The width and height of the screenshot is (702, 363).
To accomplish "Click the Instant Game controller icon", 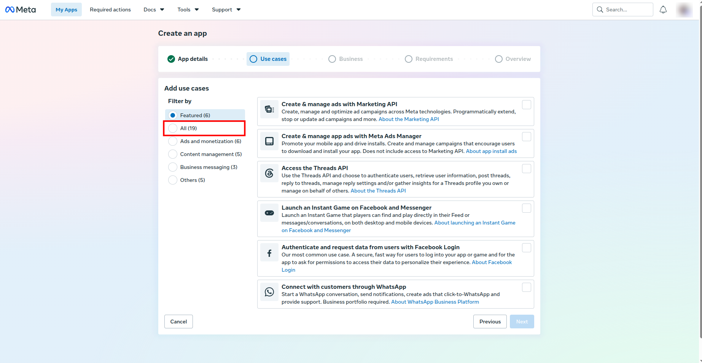I will coord(269,213).
